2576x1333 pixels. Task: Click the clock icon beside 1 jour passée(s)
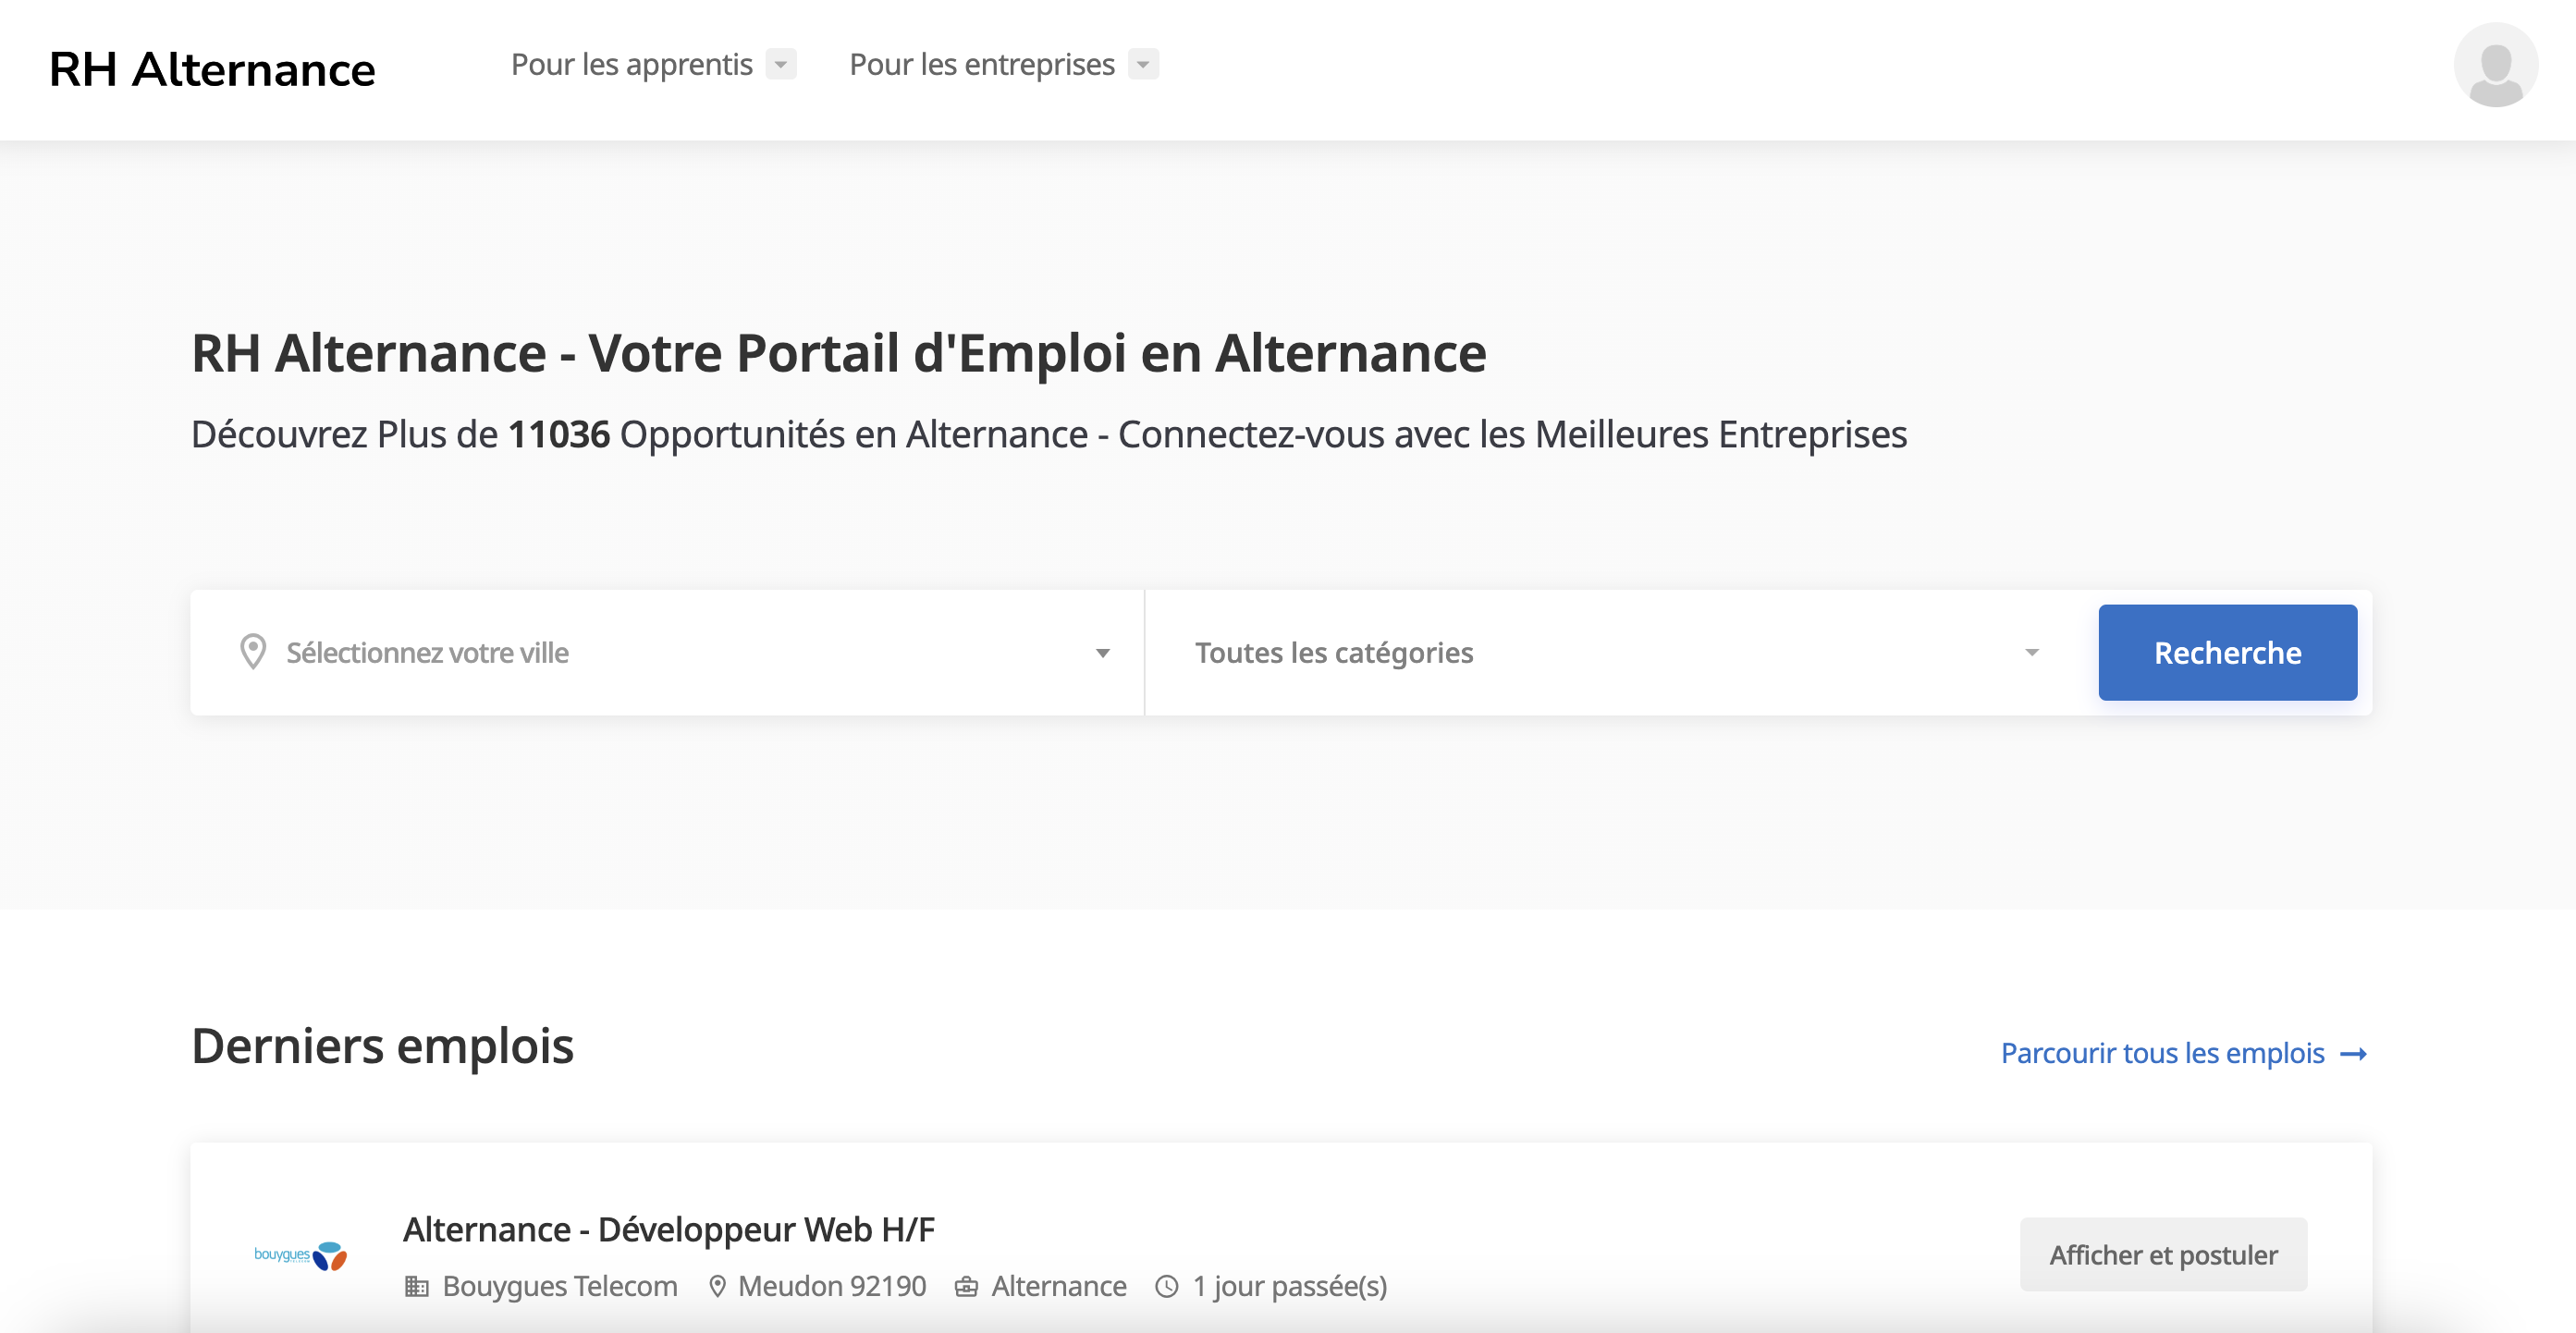(x=1166, y=1286)
